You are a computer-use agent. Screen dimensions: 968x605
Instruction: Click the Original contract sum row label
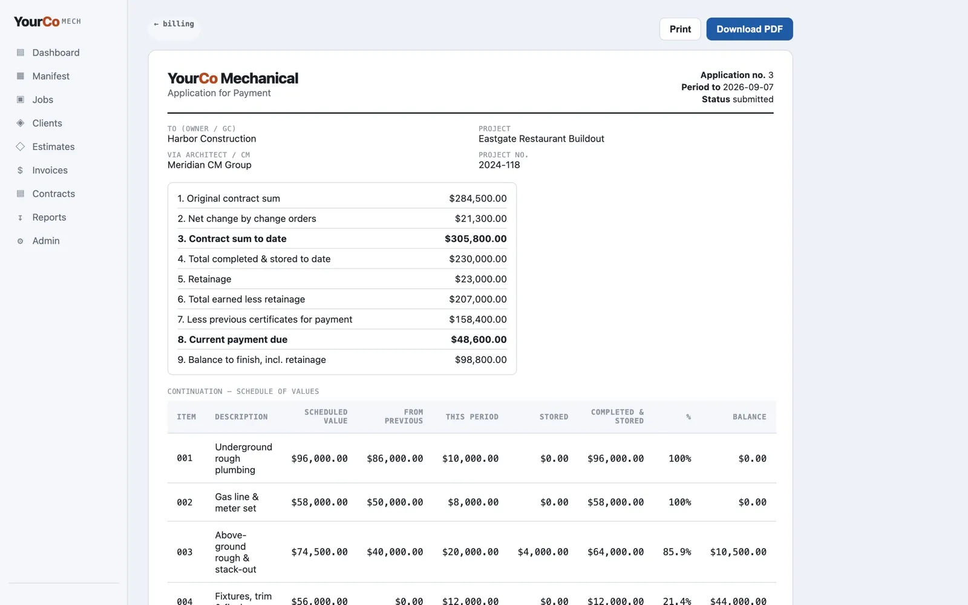click(x=229, y=198)
